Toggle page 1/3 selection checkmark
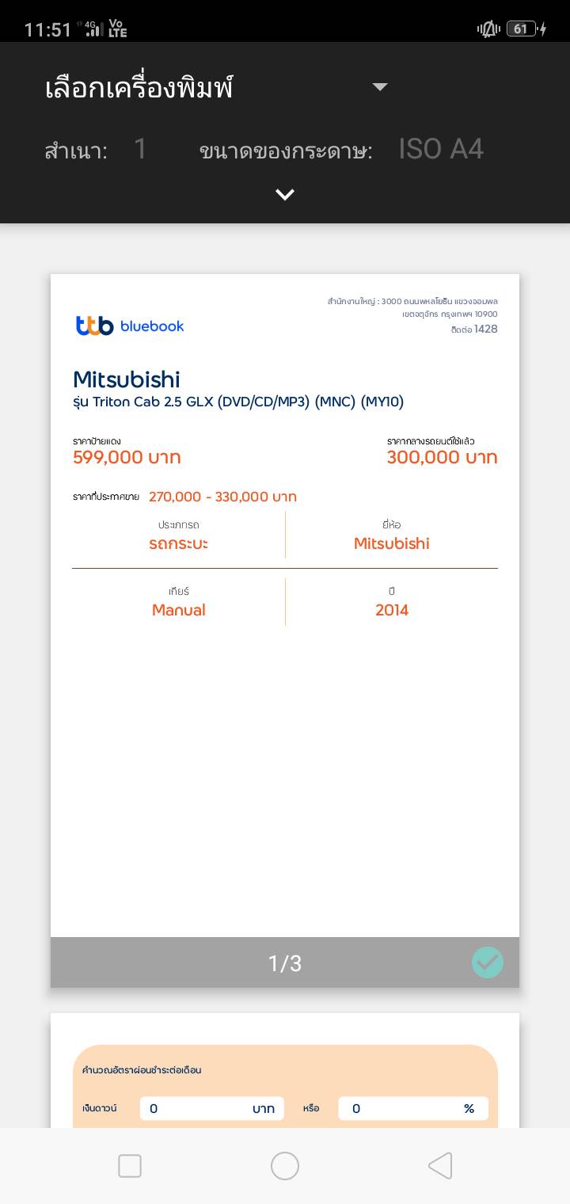Viewport: 570px width, 1204px height. click(487, 962)
